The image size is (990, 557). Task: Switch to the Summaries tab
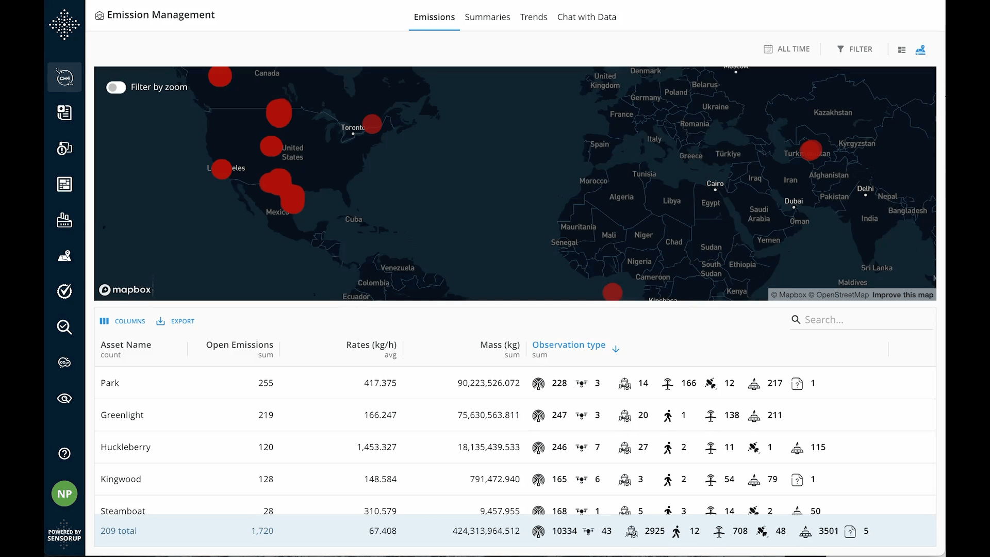tap(487, 17)
